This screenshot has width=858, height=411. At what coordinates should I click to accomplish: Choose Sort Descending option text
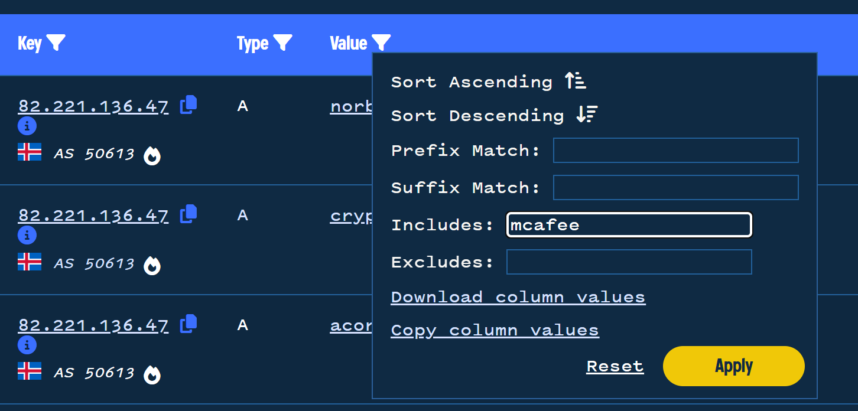(477, 116)
